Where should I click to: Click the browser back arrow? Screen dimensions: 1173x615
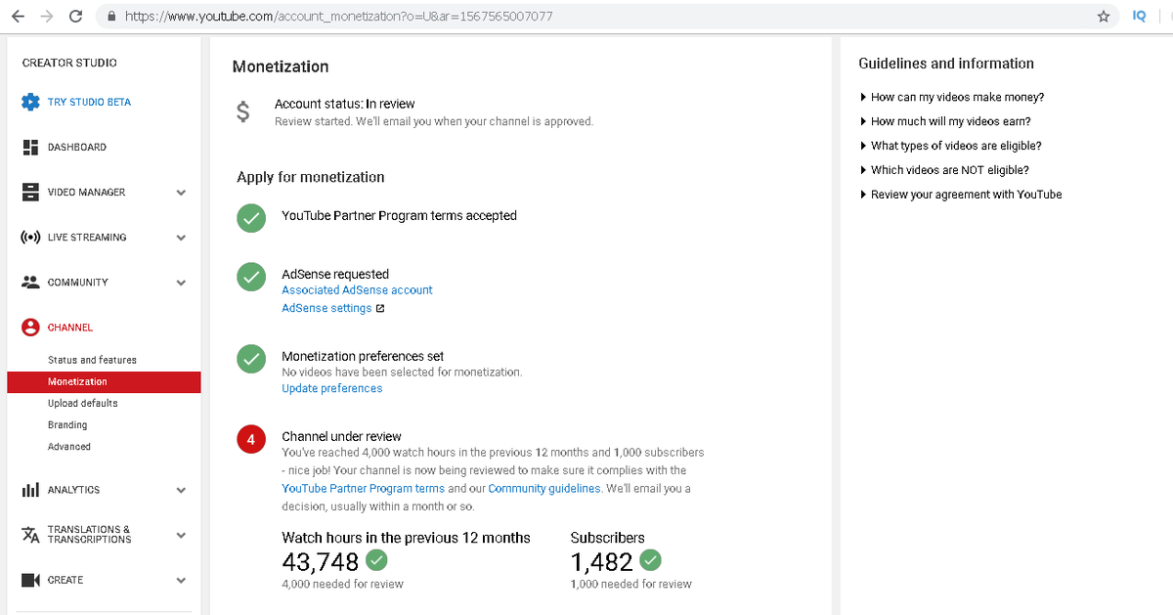pyautogui.click(x=18, y=17)
